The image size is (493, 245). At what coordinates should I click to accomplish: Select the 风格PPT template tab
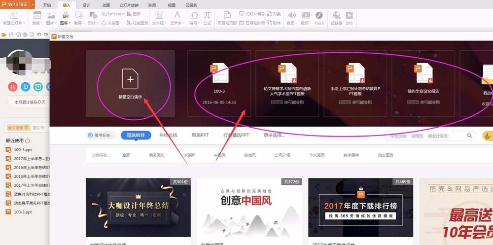tap(200, 135)
